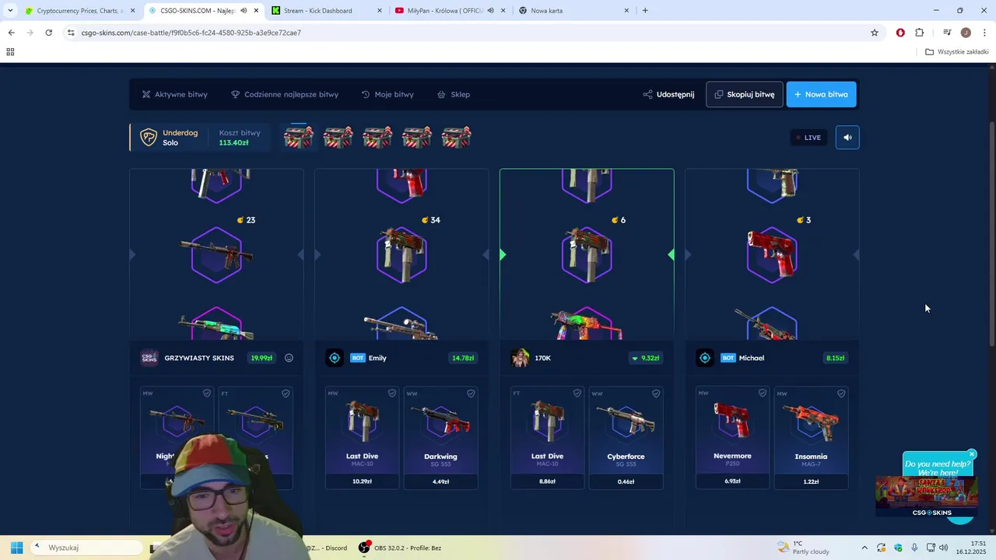
Task: Select Nevermore P250 skin card
Action: point(732,438)
